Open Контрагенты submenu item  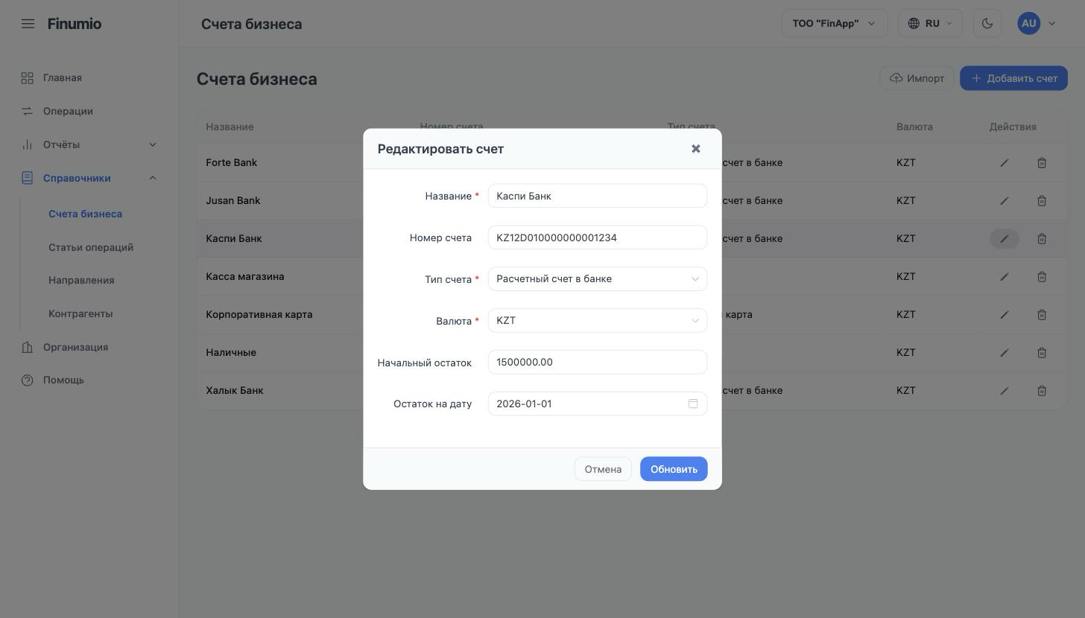pyautogui.click(x=80, y=313)
